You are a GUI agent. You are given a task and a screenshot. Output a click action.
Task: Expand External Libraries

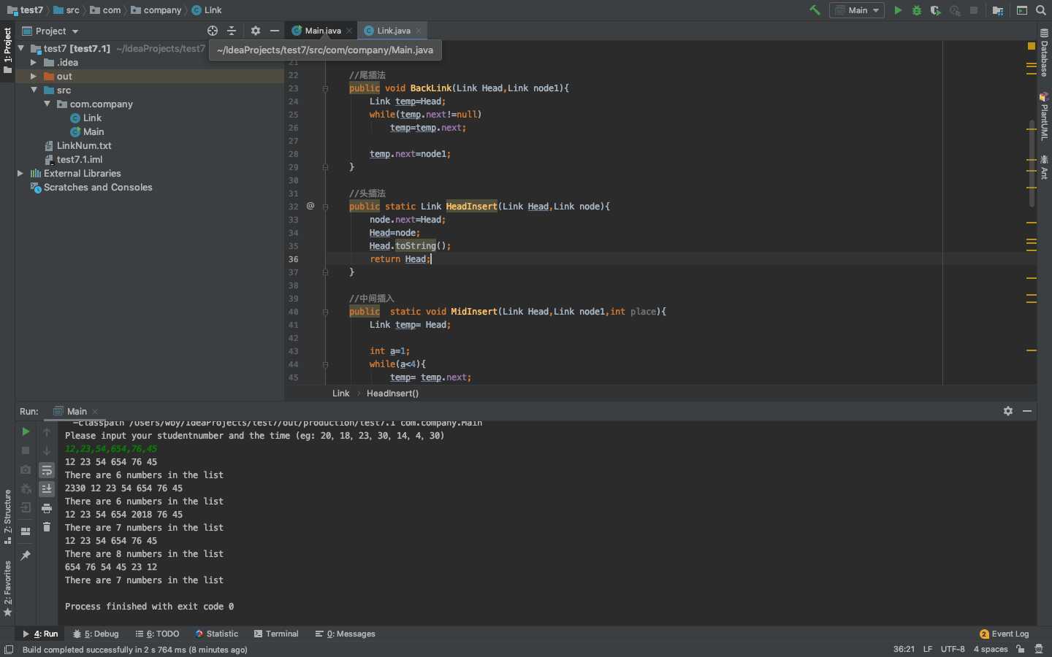(x=20, y=173)
